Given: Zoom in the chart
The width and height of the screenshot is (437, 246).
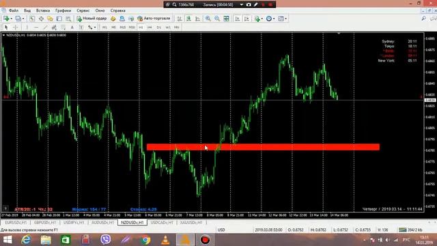Looking at the screenshot, I should click(x=208, y=18).
